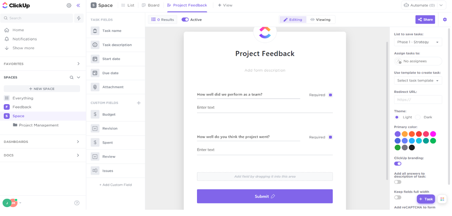Collapse the sidebar with double-chevron icon

78,5
